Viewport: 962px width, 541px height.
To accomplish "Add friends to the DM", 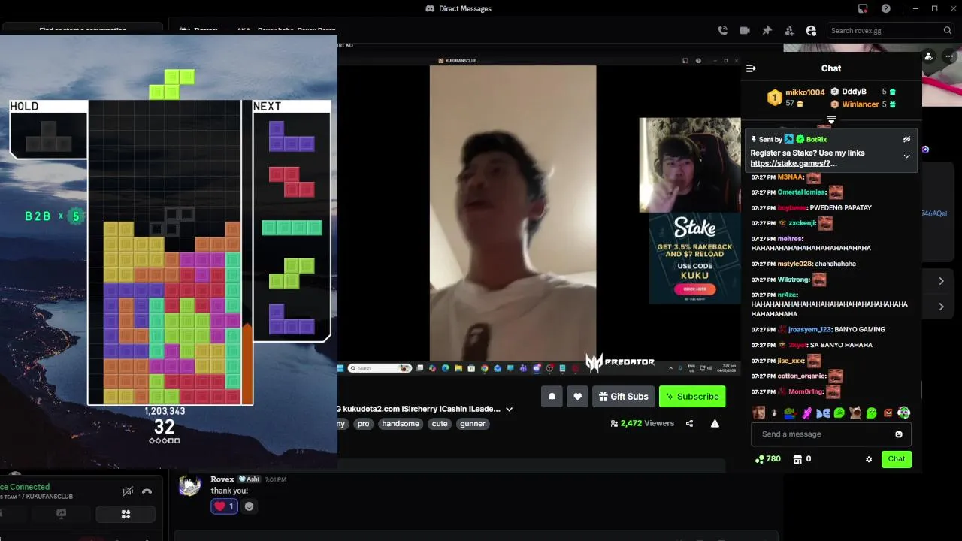I will point(789,31).
